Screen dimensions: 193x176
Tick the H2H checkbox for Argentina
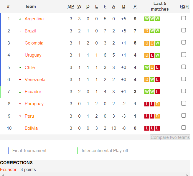(184, 18)
